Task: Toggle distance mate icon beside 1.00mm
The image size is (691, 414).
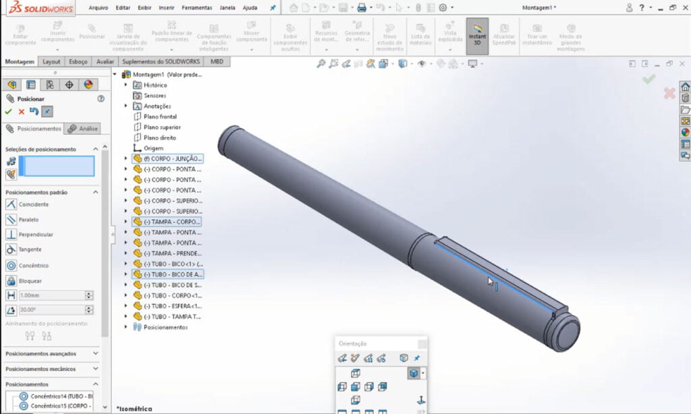Action: point(11,295)
